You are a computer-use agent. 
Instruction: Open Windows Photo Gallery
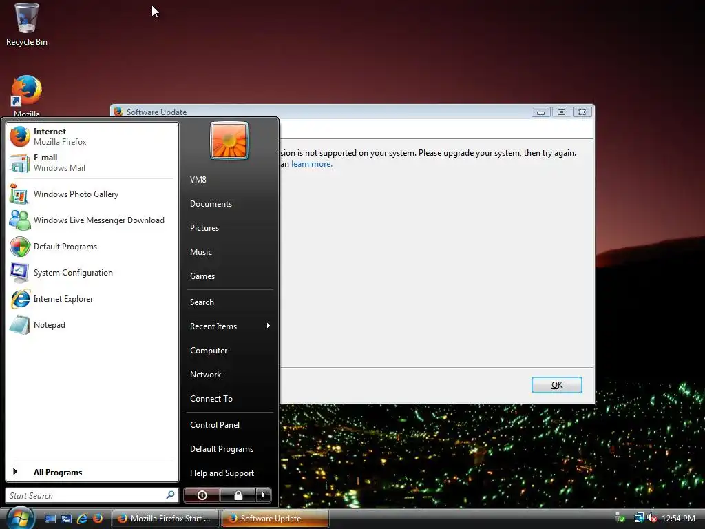coord(92,194)
